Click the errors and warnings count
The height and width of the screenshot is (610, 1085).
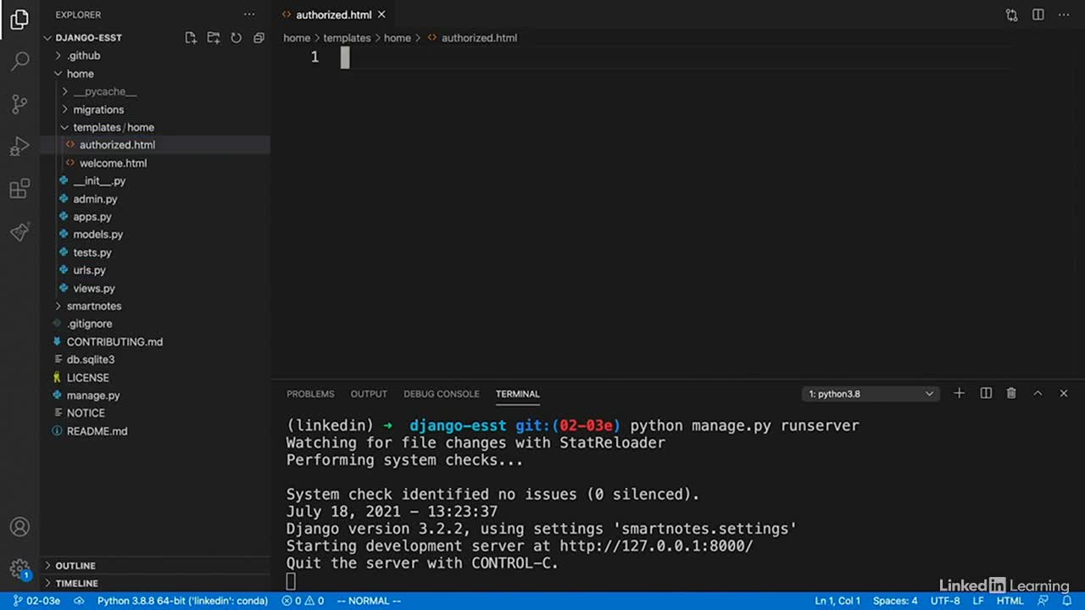point(303,601)
